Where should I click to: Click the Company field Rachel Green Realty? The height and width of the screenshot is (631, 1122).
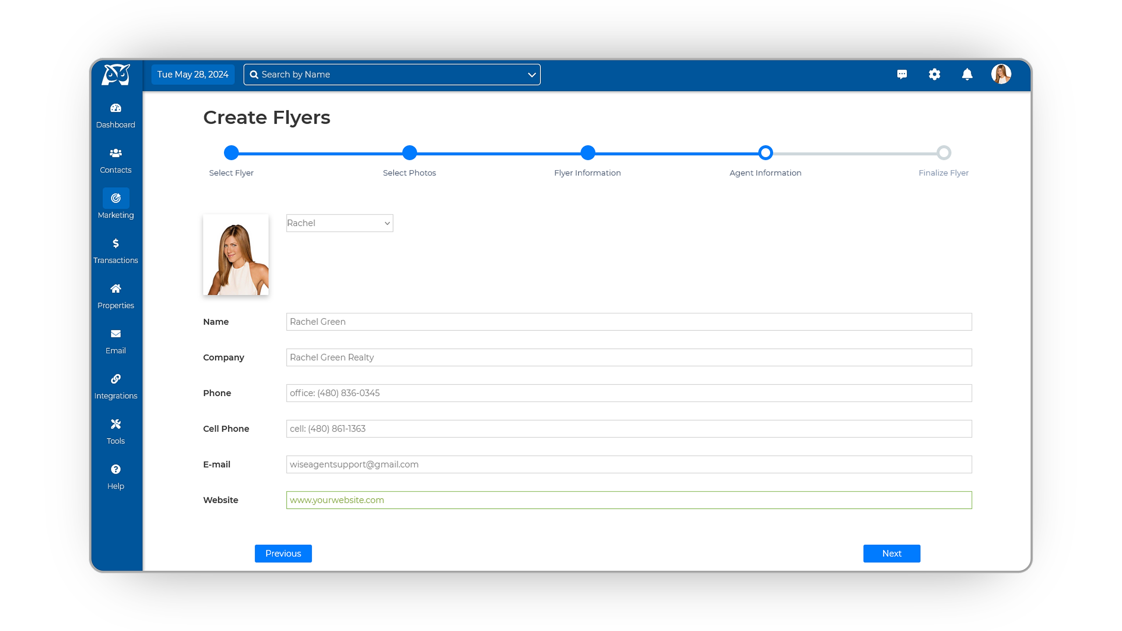629,357
